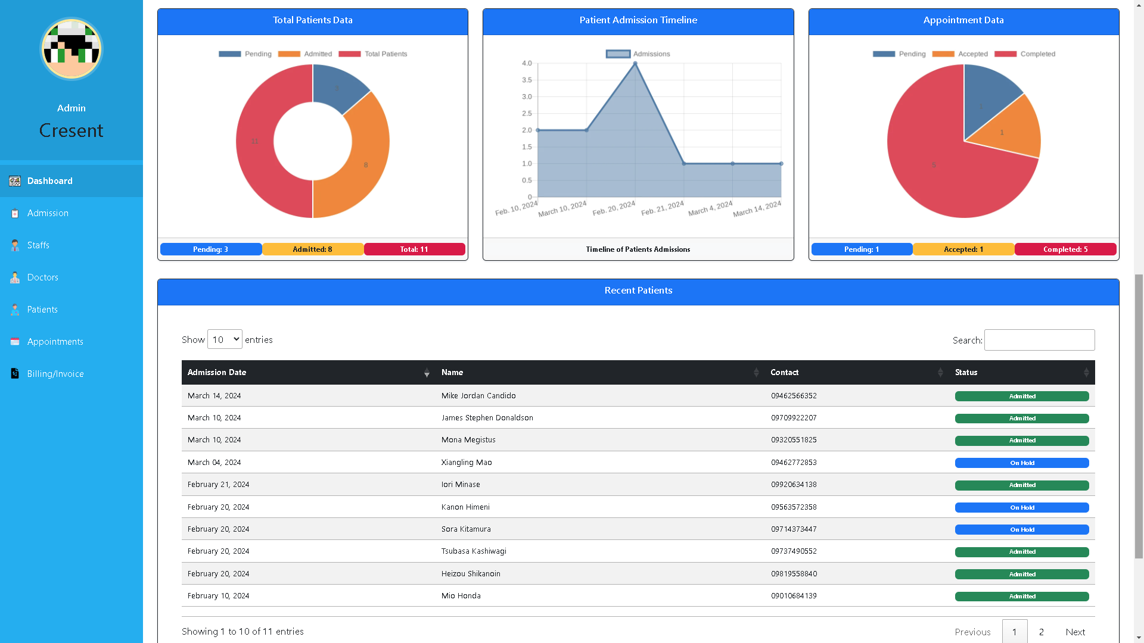Click the Admission Date column sort arrow
Screen dimensions: 1144x643
(427, 373)
